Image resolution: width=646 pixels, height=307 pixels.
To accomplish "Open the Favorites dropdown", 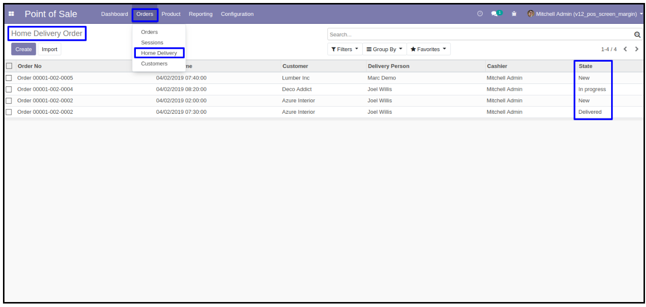I will pyautogui.click(x=428, y=49).
